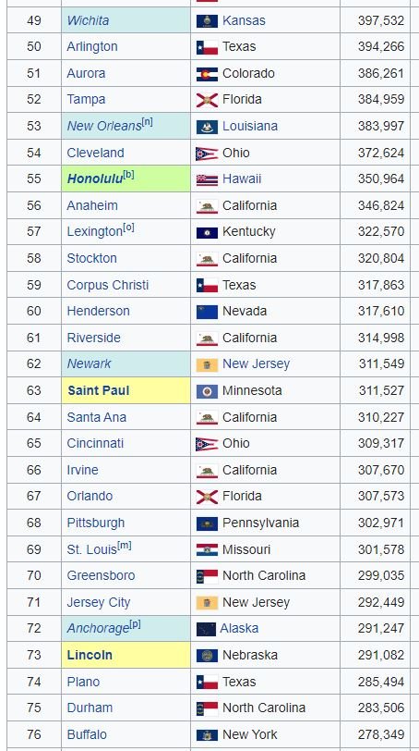Click the Missouri flag icon in St. Louis row
419x751 pixels.
(207, 549)
